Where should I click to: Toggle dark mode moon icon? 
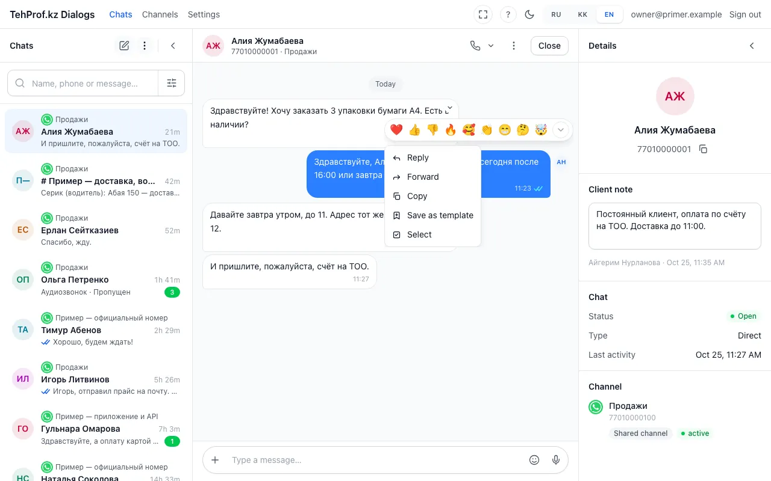tap(529, 14)
